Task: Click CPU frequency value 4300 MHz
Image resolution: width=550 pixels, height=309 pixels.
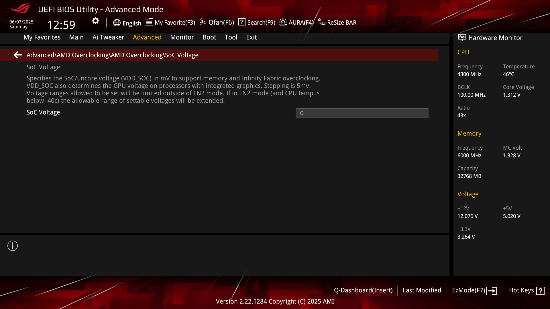Action: click(469, 74)
